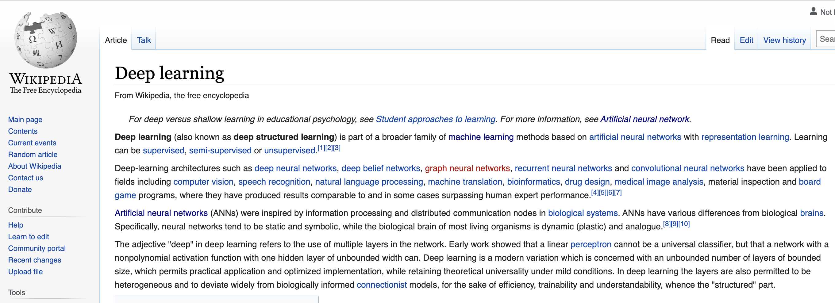Open deep neural networks link
The image size is (835, 303).
pyautogui.click(x=296, y=168)
